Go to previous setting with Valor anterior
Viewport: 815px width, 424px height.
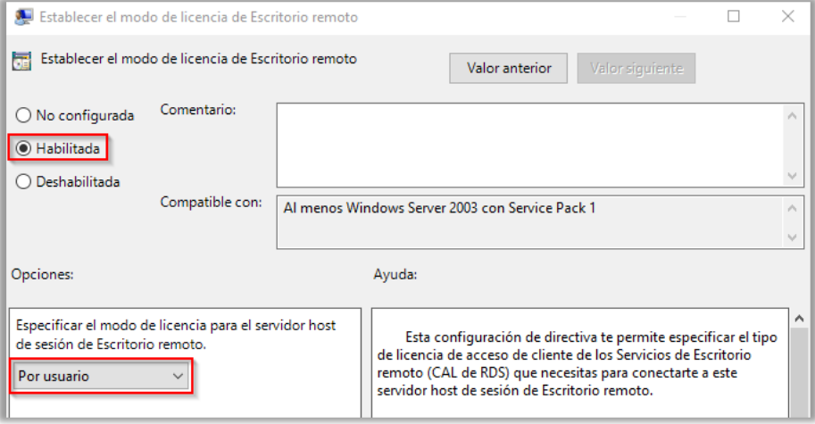click(509, 68)
